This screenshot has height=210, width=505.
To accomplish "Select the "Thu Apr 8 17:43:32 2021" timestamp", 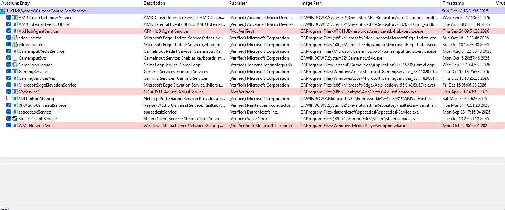I will (466, 92).
